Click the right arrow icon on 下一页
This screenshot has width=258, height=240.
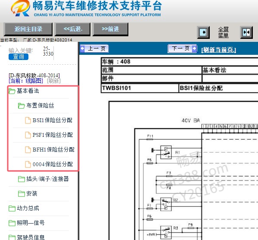(194, 48)
